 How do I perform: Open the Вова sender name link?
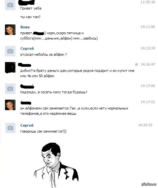[25, 27]
